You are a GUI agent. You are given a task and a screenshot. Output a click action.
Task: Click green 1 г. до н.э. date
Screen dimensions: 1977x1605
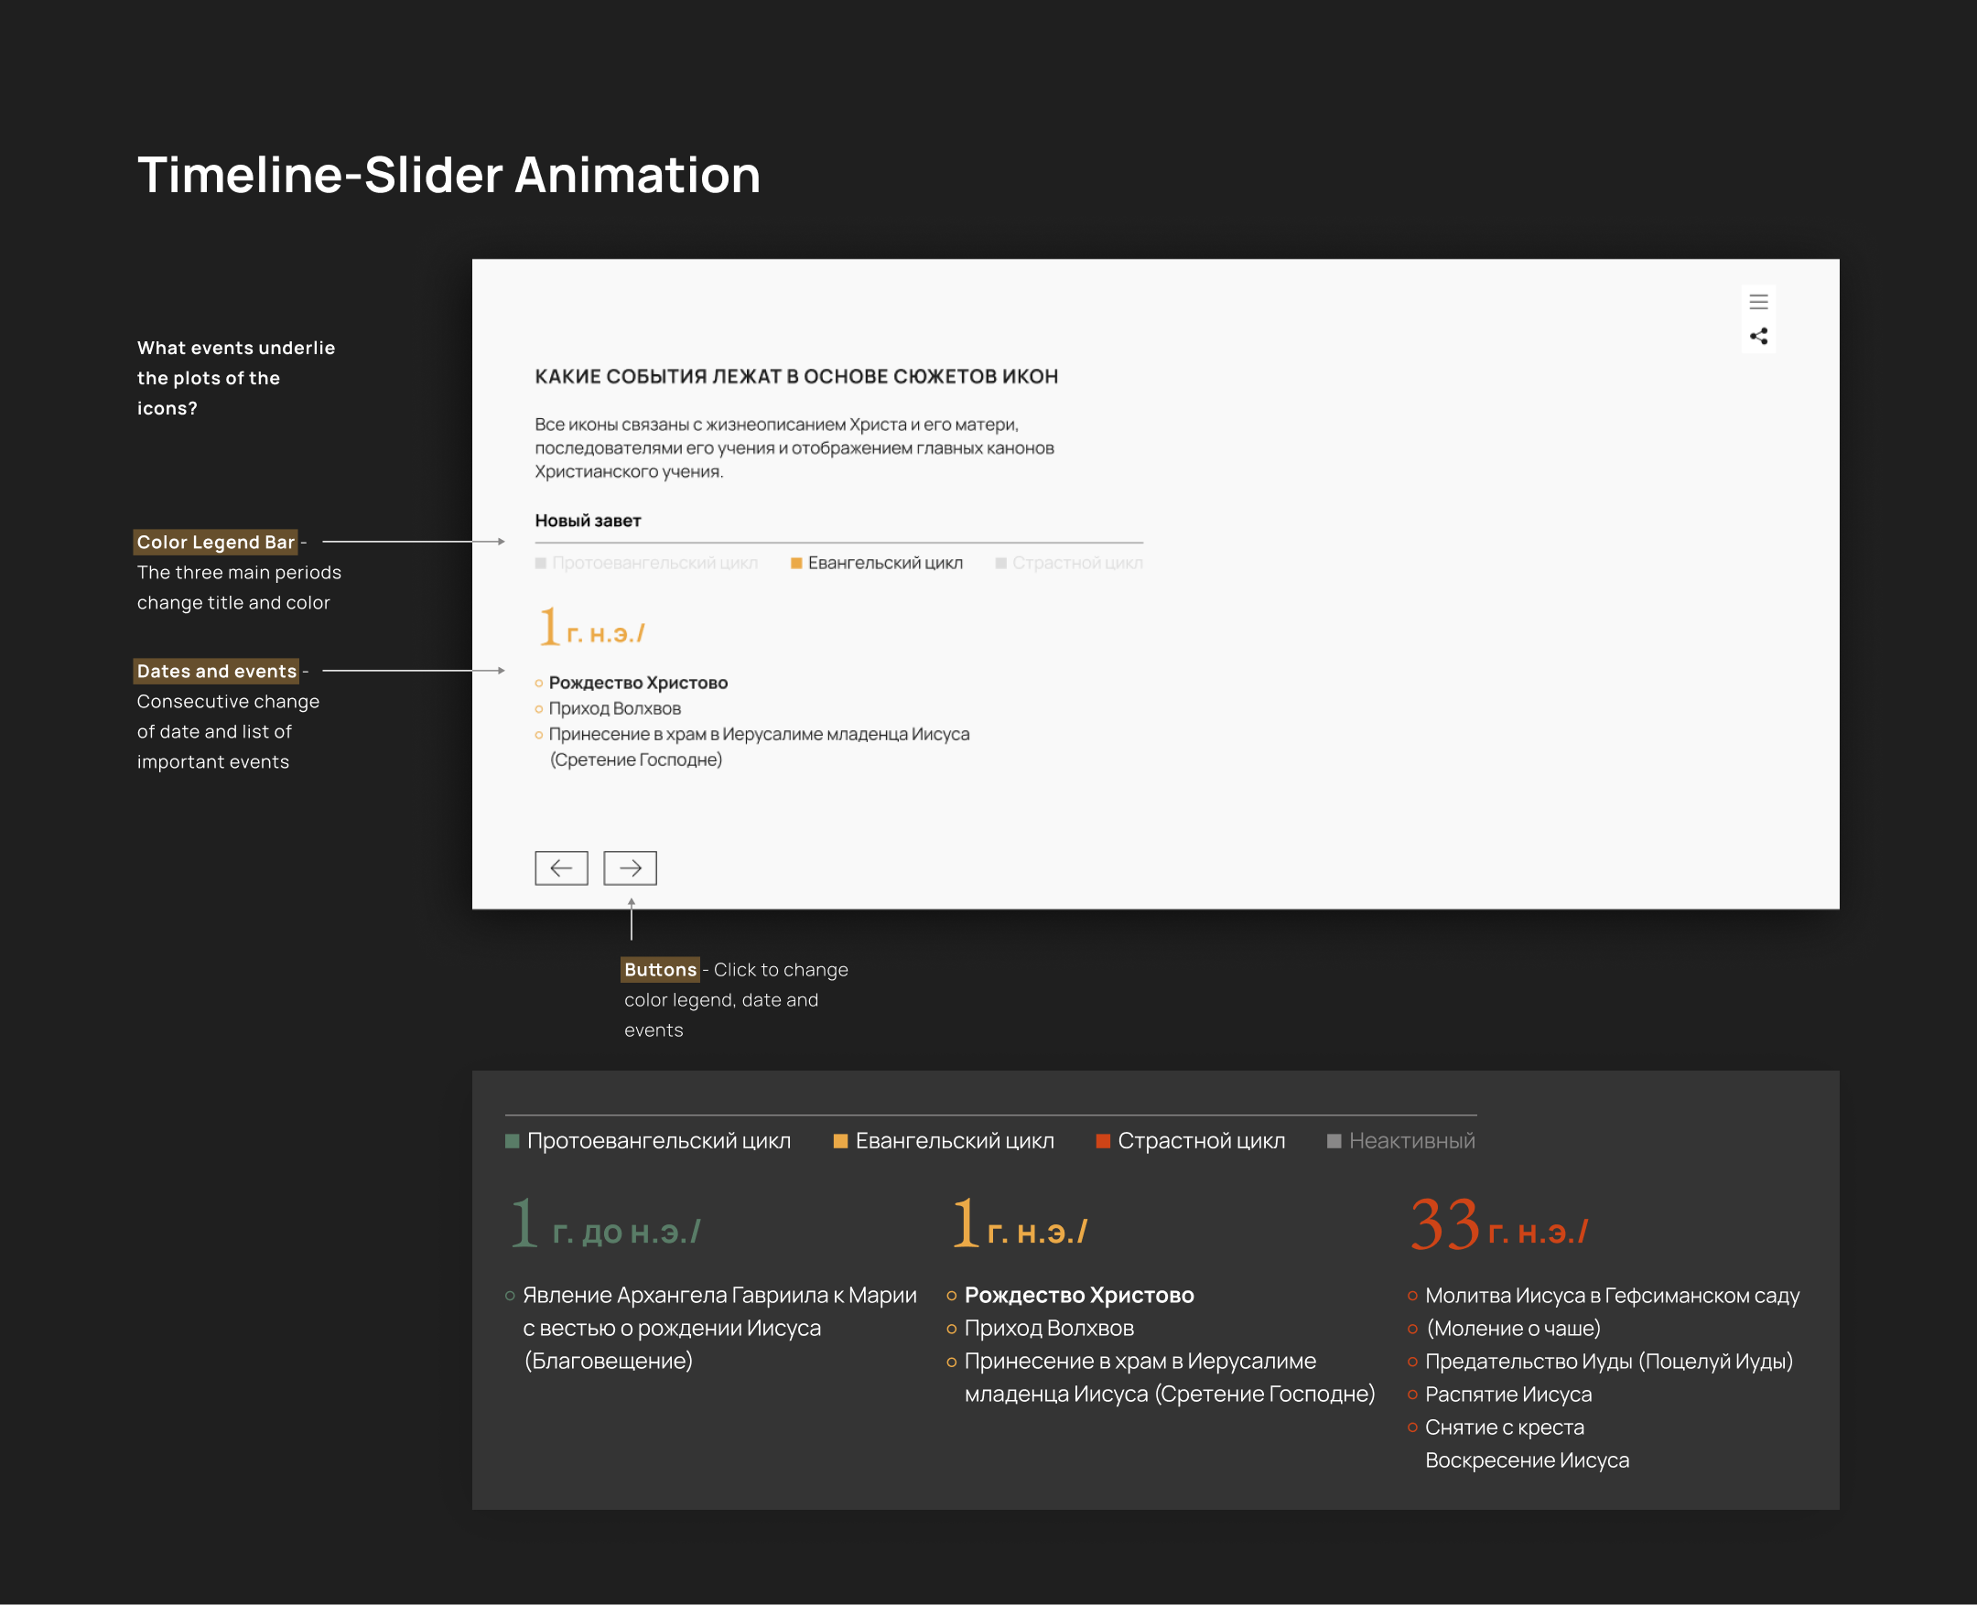pos(606,1226)
